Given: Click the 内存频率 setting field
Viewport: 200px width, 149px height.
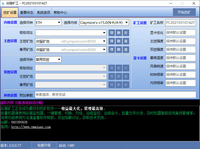Looking at the screenshot, I should tap(181, 83).
